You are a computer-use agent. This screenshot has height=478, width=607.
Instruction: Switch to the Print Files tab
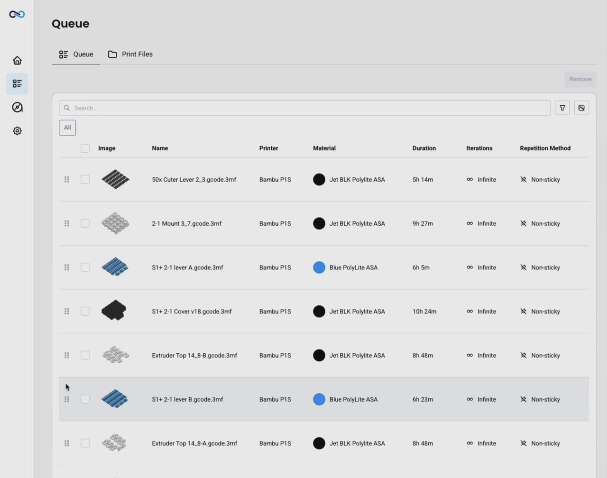click(x=130, y=55)
